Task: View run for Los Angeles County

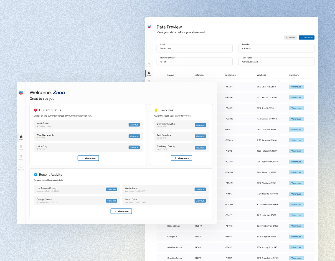Action: pyautogui.click(x=111, y=189)
